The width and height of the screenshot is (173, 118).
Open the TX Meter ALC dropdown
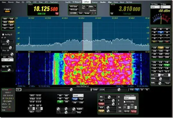[x=165, y=7]
